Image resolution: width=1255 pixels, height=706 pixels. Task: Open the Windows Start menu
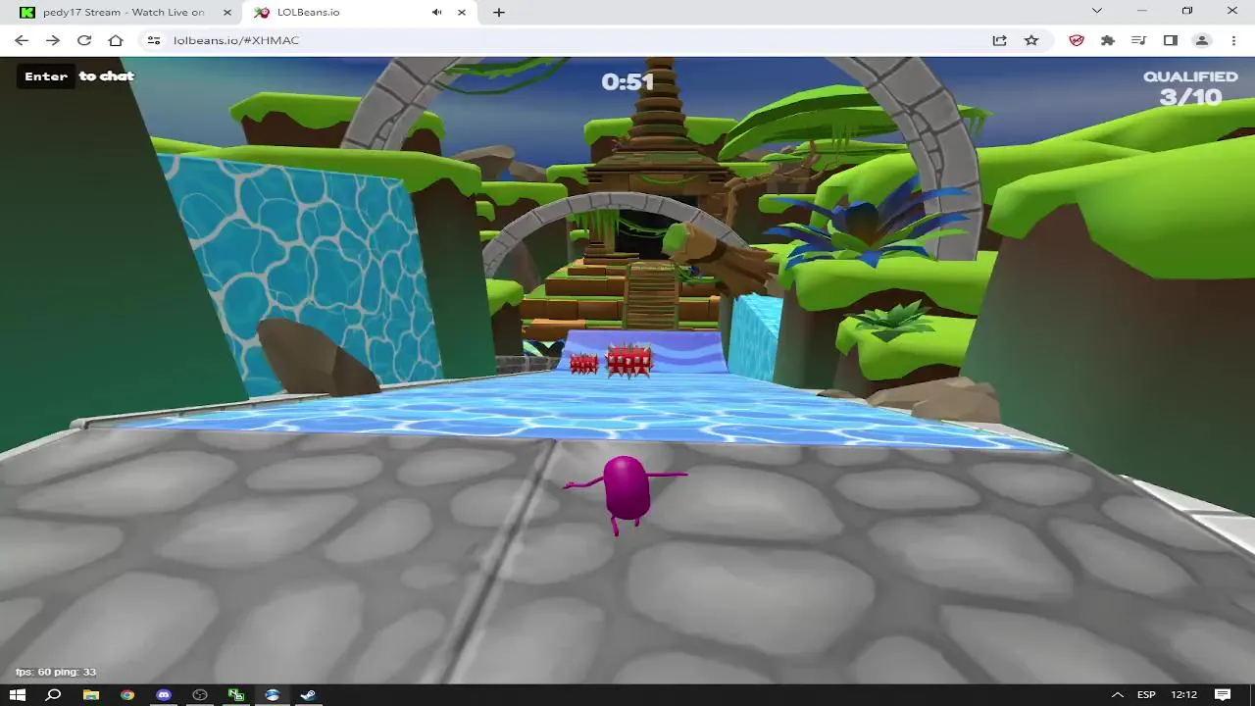click(18, 695)
